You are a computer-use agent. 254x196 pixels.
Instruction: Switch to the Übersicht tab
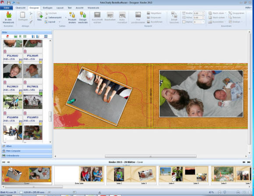point(21,8)
